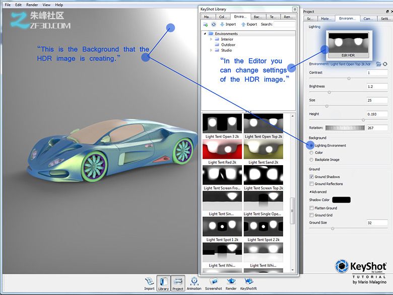Select Light Tent Screen Top 2k thumbnail
The width and height of the screenshot is (393, 295).
pos(264,175)
